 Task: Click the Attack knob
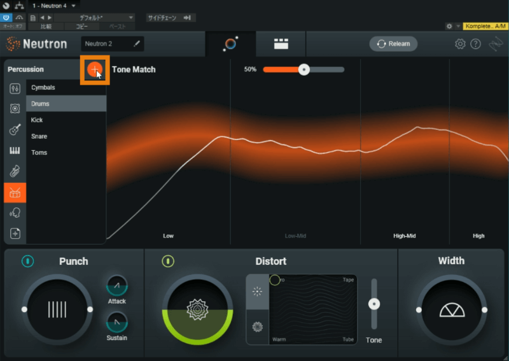[x=117, y=286]
